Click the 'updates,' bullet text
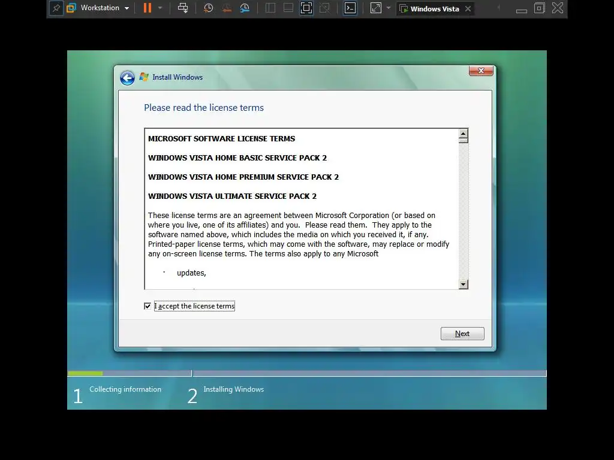The width and height of the screenshot is (614, 460). click(x=191, y=273)
